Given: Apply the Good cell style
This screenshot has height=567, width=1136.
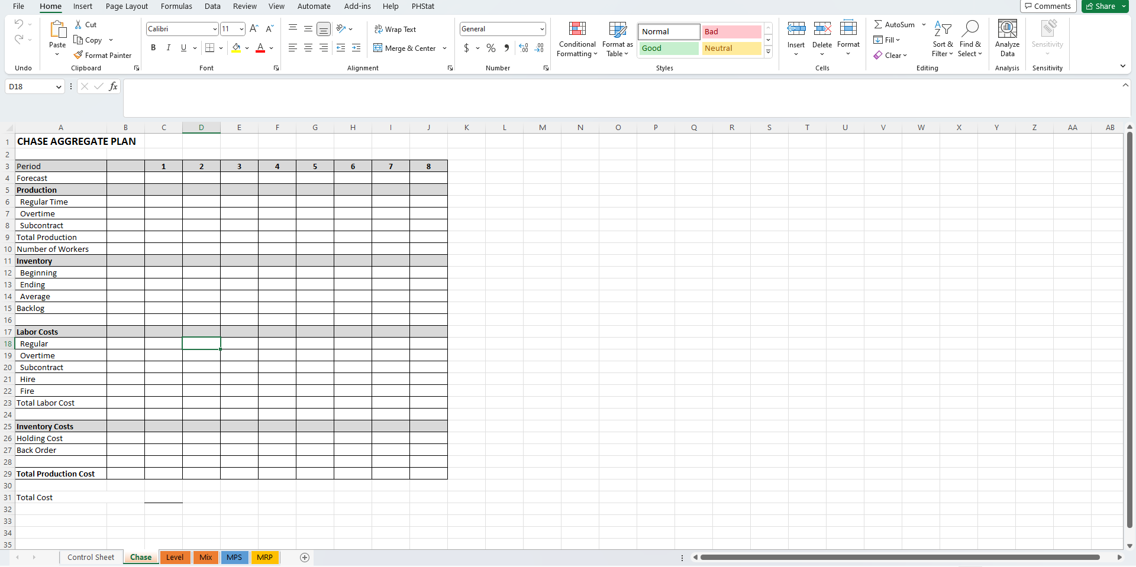Looking at the screenshot, I should click(669, 48).
